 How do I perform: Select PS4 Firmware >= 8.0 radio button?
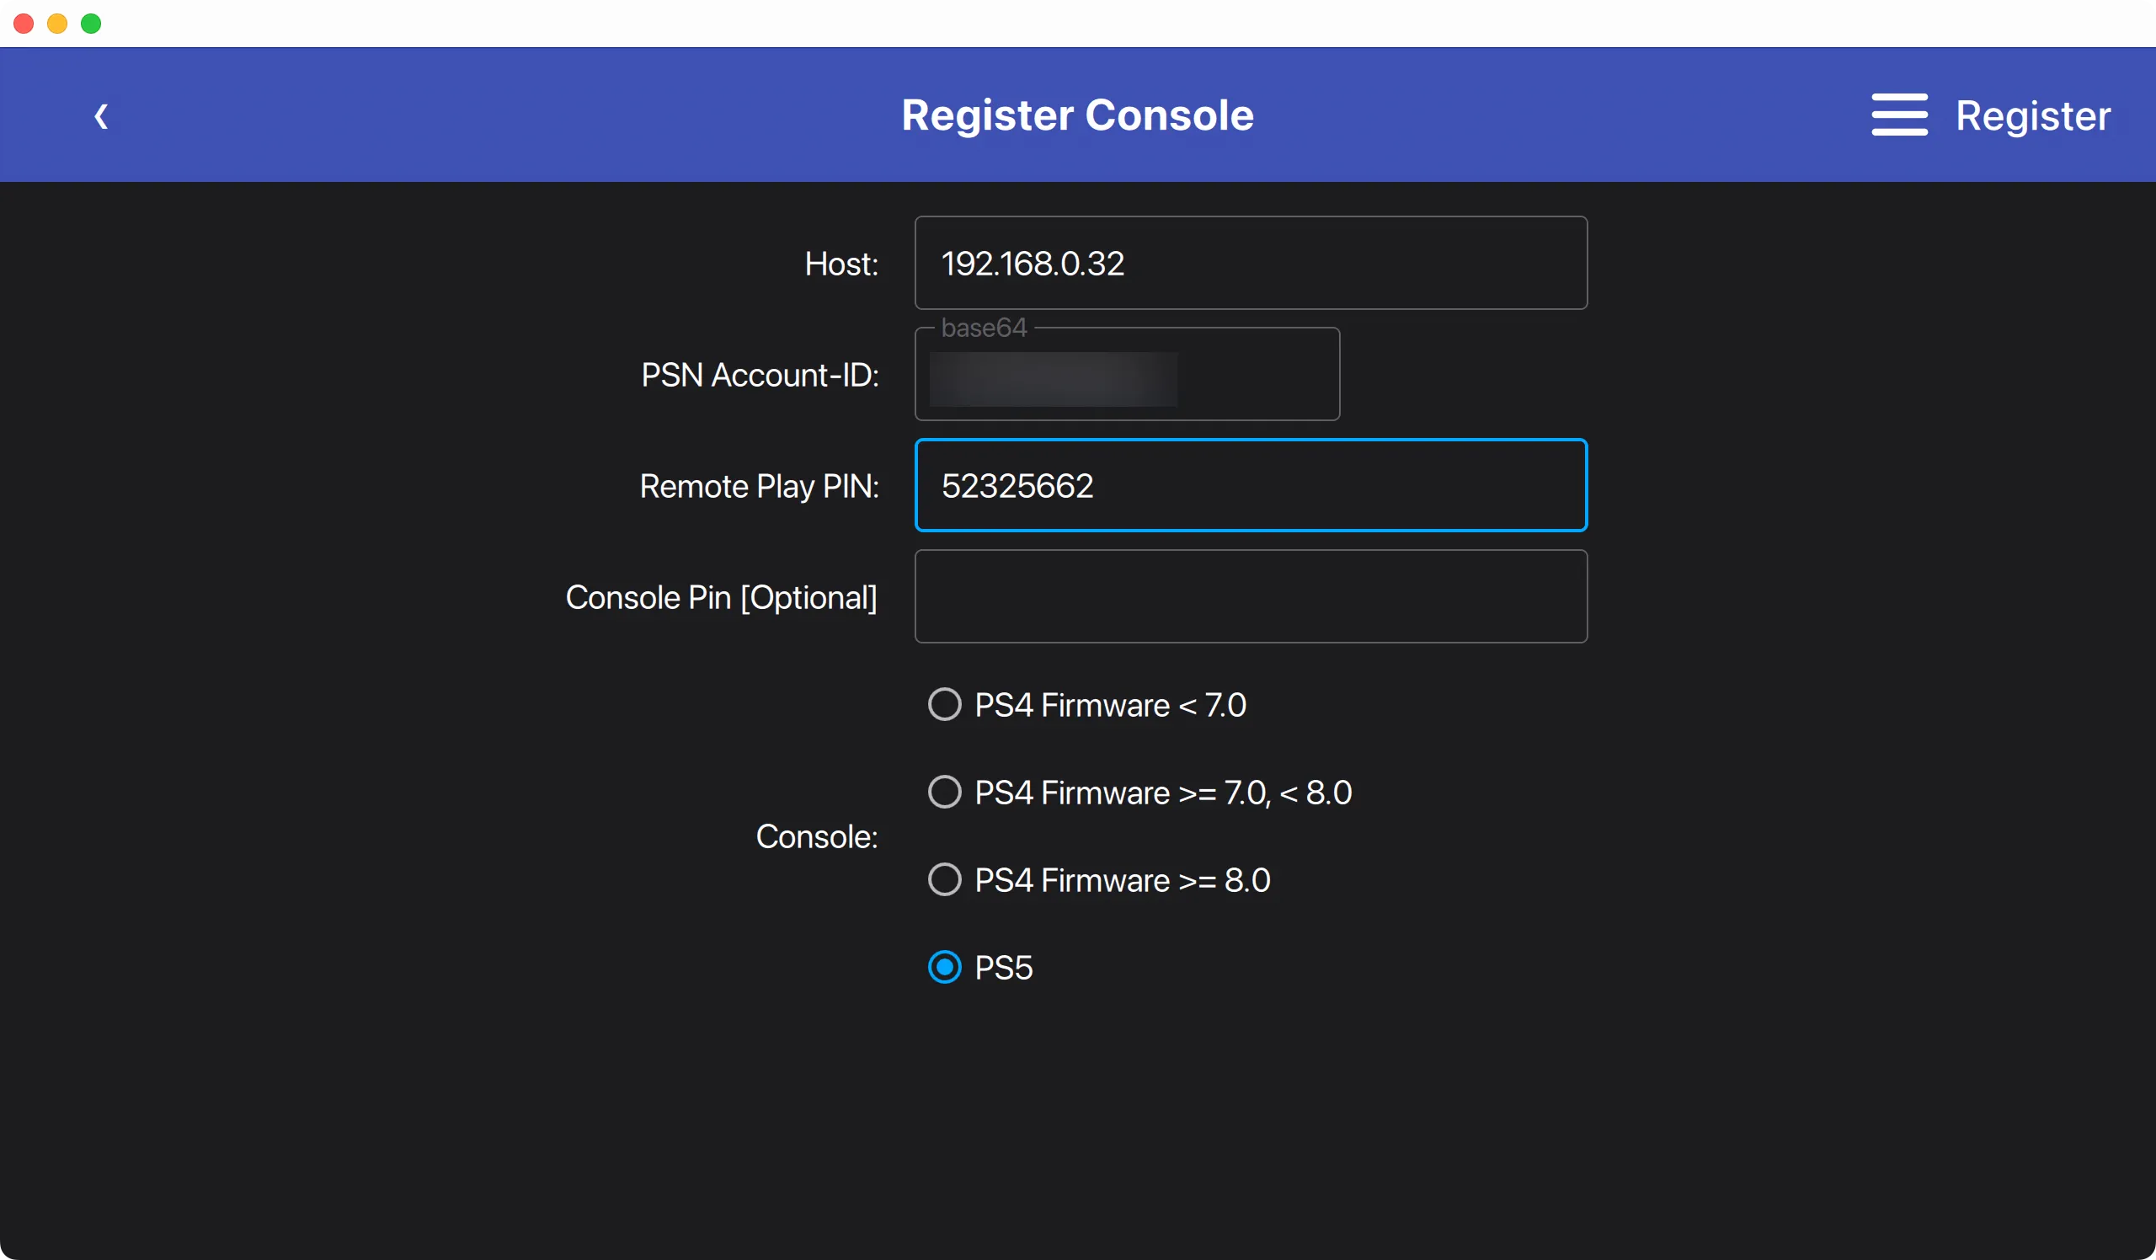[945, 879]
